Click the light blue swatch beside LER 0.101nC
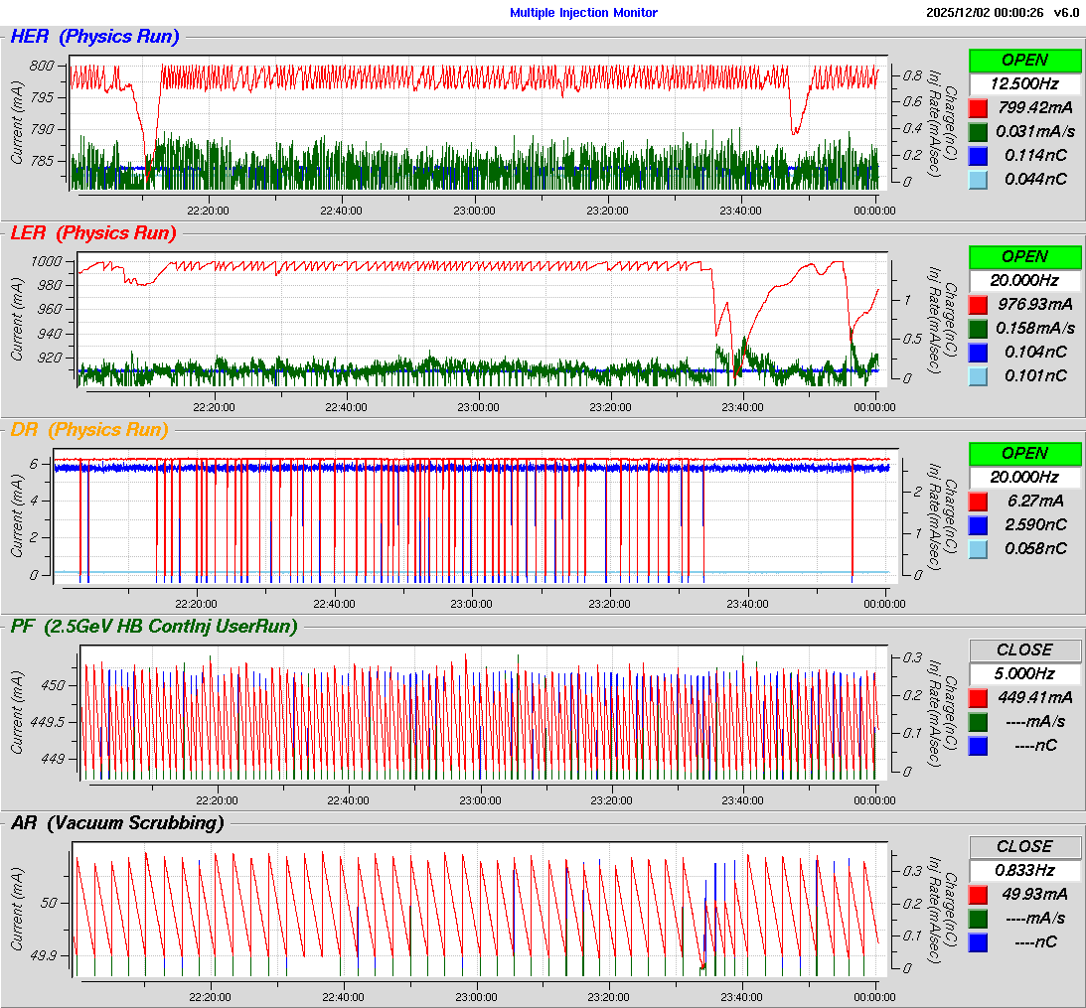Screen dimensions: 1086x1008 [x=978, y=375]
